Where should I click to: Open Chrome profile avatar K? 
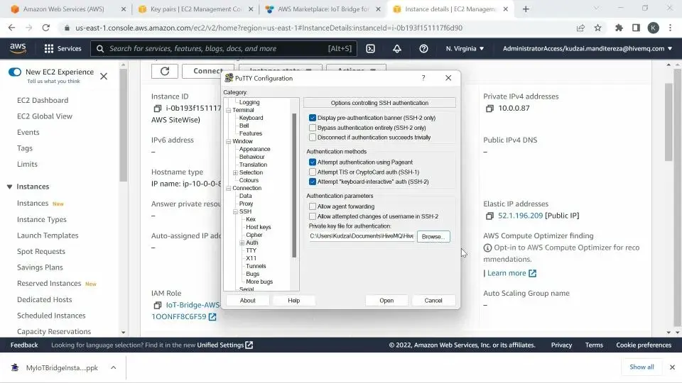654,28
